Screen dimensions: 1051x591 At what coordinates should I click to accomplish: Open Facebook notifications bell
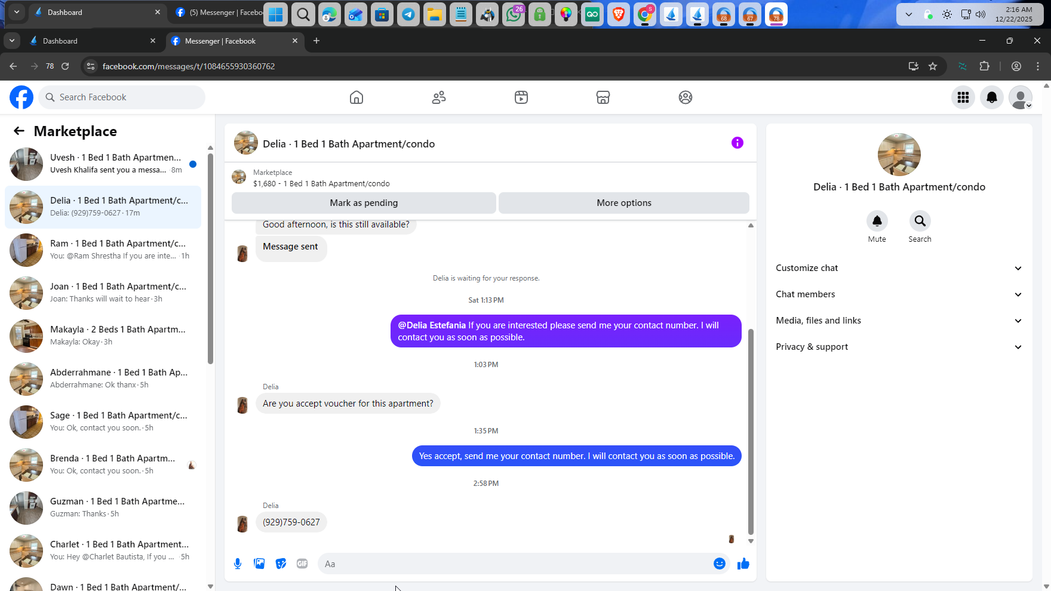(992, 97)
